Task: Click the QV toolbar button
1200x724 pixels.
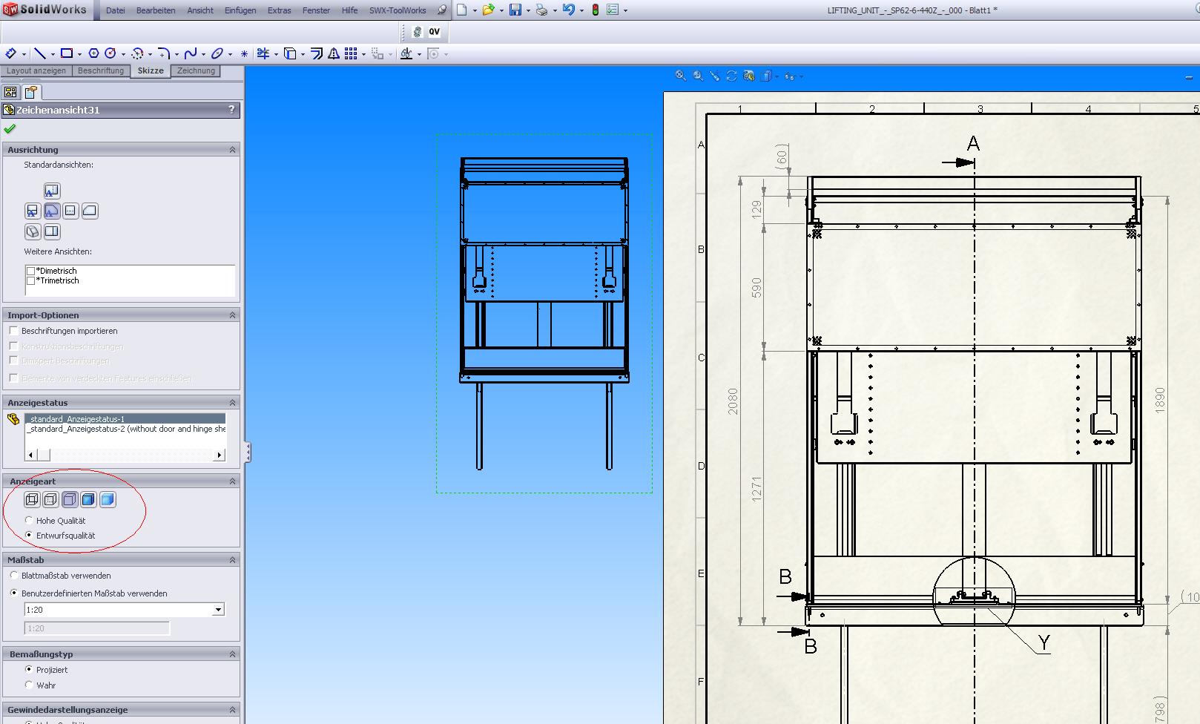Action: pos(434,31)
